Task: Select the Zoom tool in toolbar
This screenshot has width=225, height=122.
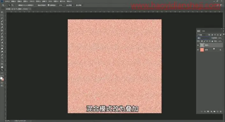Action: 2,70
